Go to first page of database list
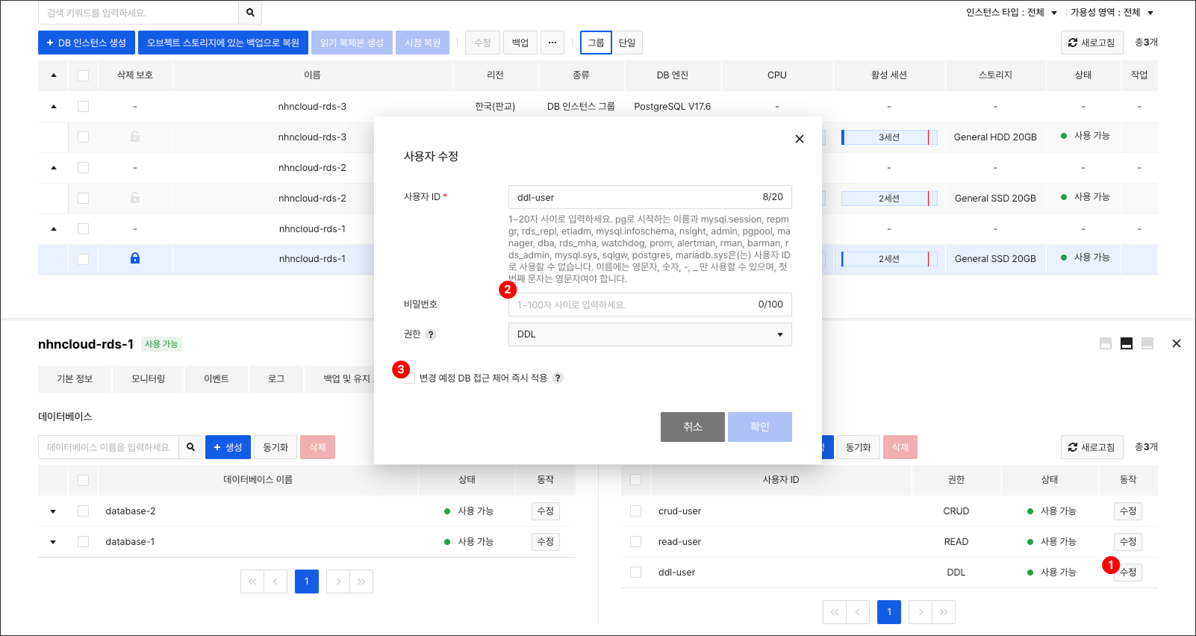Image resolution: width=1196 pixels, height=636 pixels. coord(252,582)
